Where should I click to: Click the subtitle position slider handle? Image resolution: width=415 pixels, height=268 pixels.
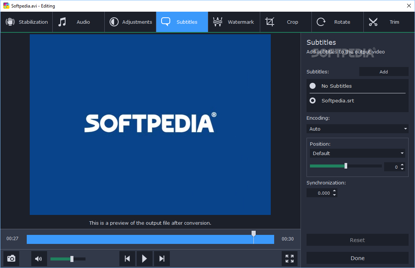[x=346, y=166]
